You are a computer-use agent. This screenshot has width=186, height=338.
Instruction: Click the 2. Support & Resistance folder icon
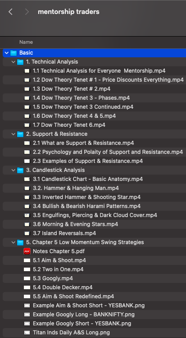click(20, 134)
